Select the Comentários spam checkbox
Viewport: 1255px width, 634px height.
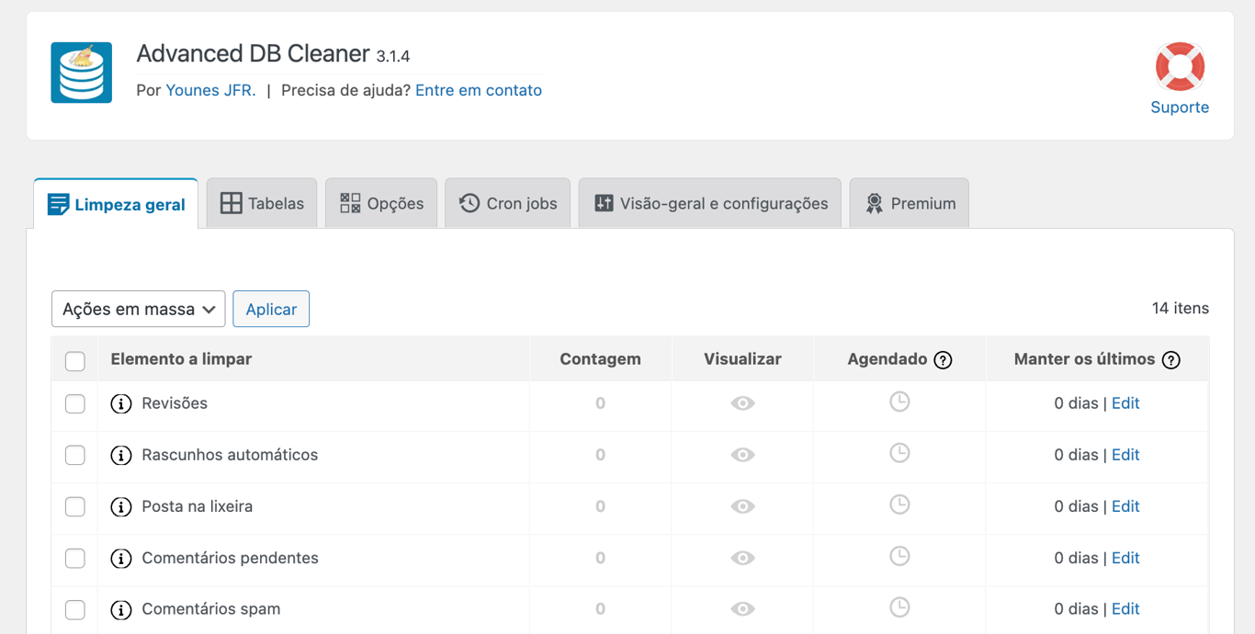point(74,608)
